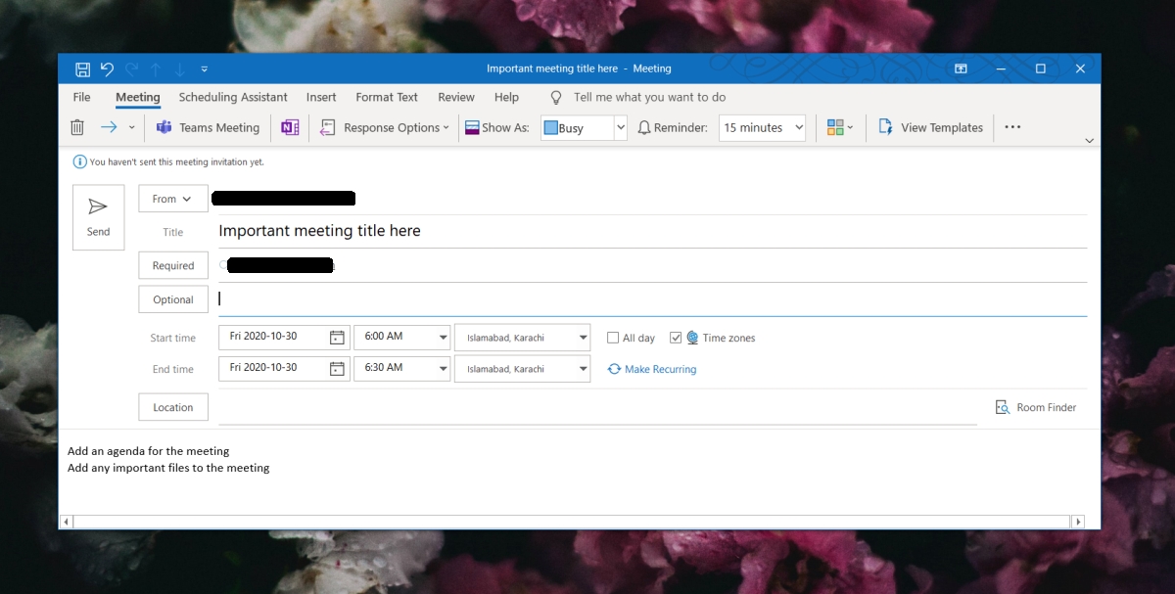The width and height of the screenshot is (1175, 594).
Task: Uncheck the Time zones checkbox
Action: (676, 338)
